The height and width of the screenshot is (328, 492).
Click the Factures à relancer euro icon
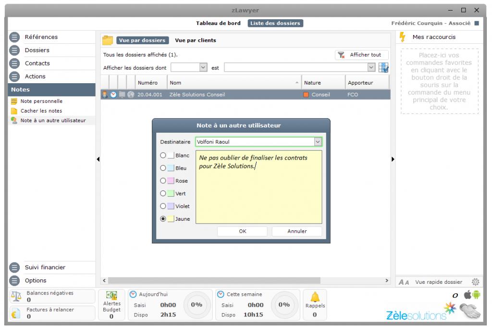tap(16, 313)
